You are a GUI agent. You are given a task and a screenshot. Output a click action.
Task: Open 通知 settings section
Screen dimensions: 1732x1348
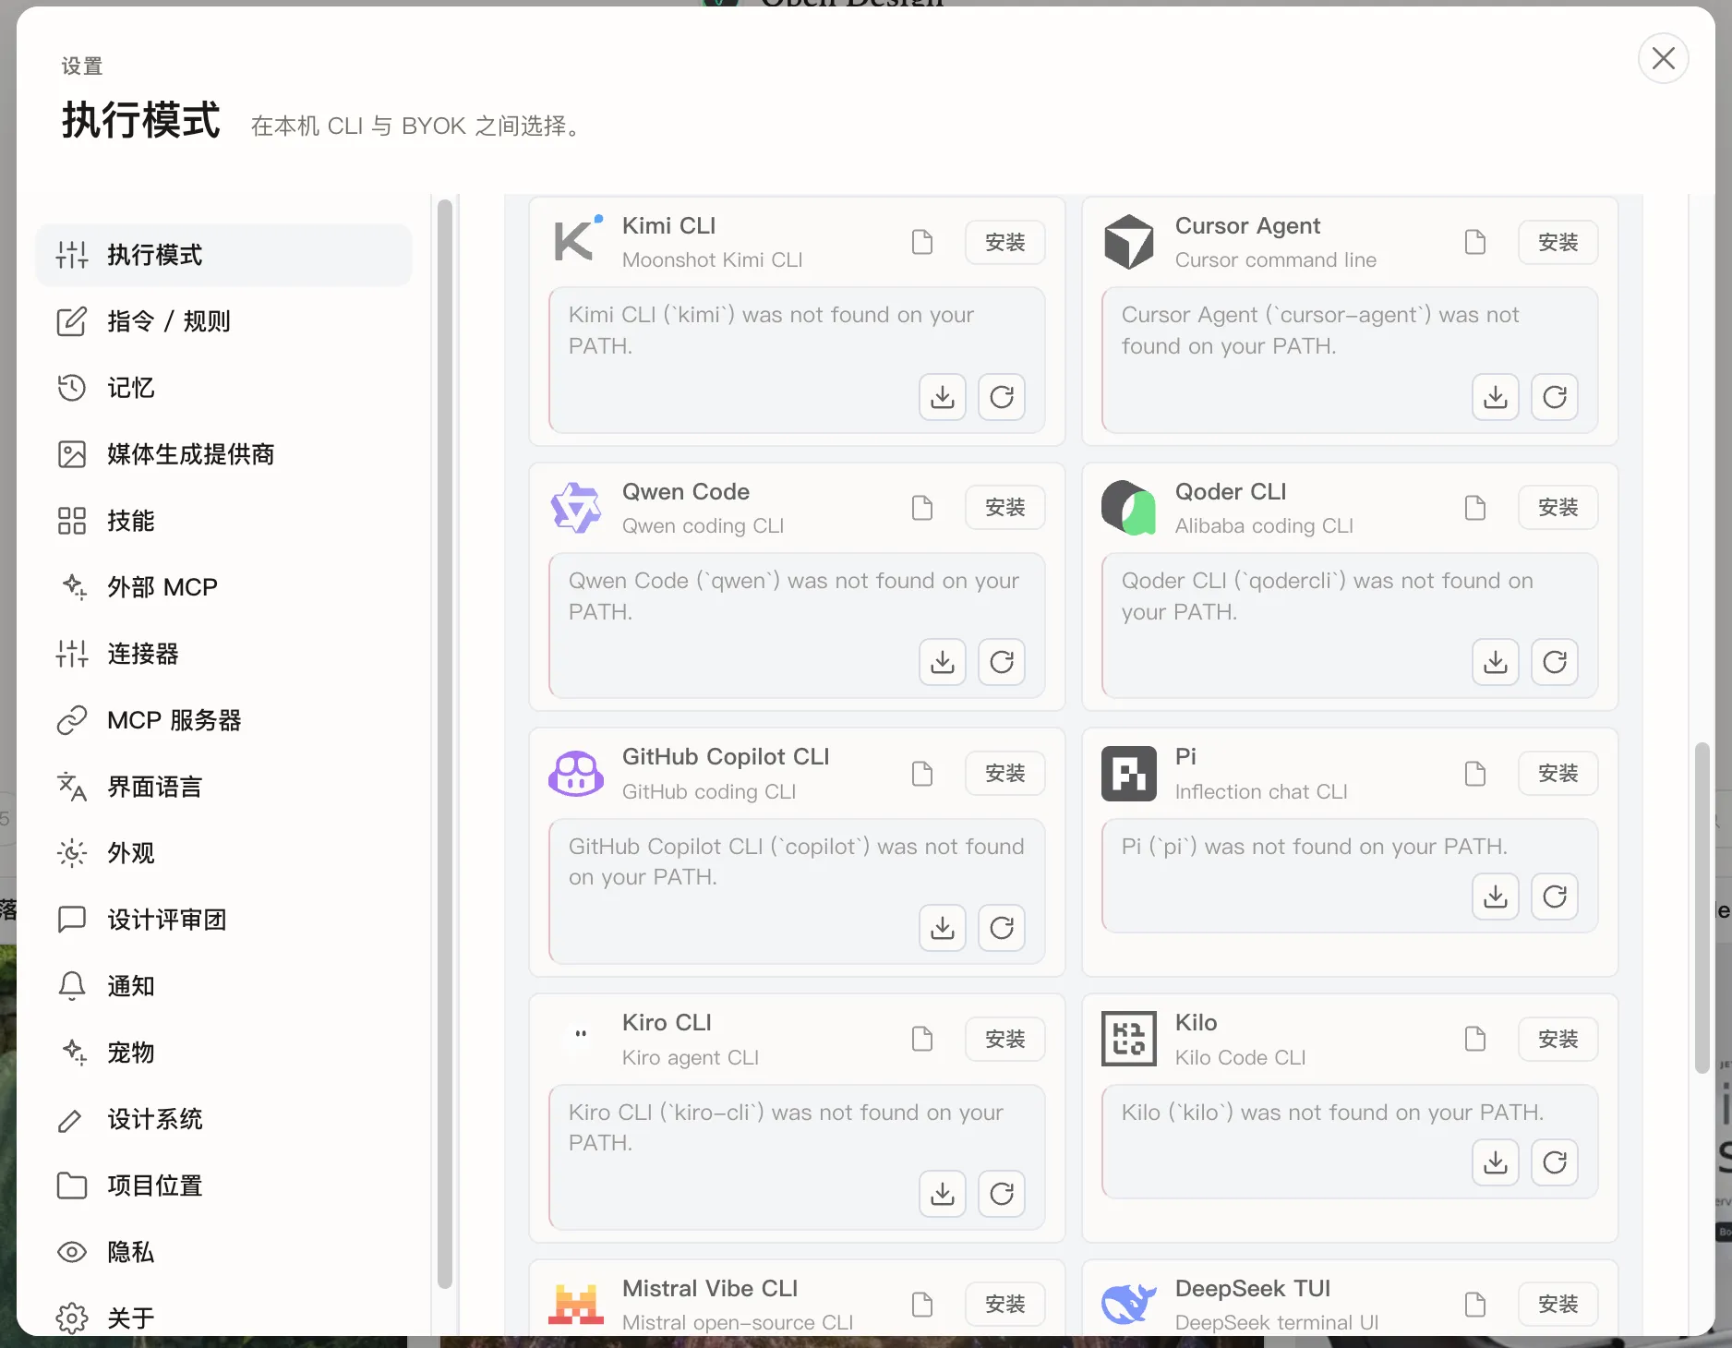pos(223,986)
